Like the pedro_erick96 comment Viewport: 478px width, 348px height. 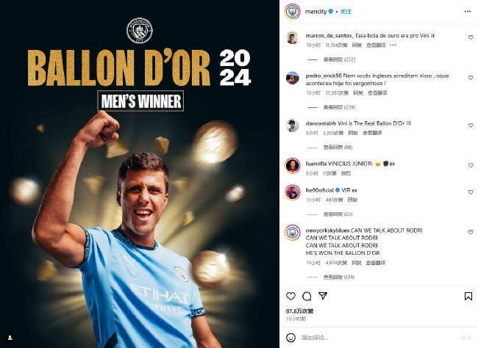pyautogui.click(x=471, y=78)
